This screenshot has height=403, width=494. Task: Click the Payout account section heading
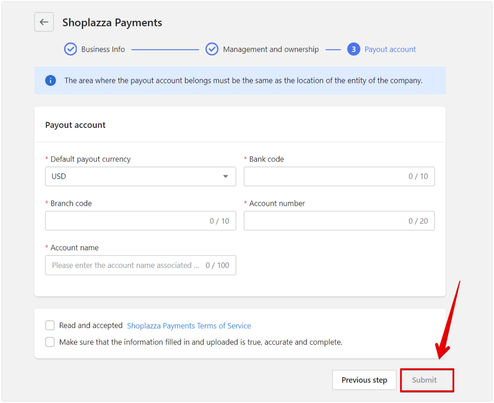point(75,125)
